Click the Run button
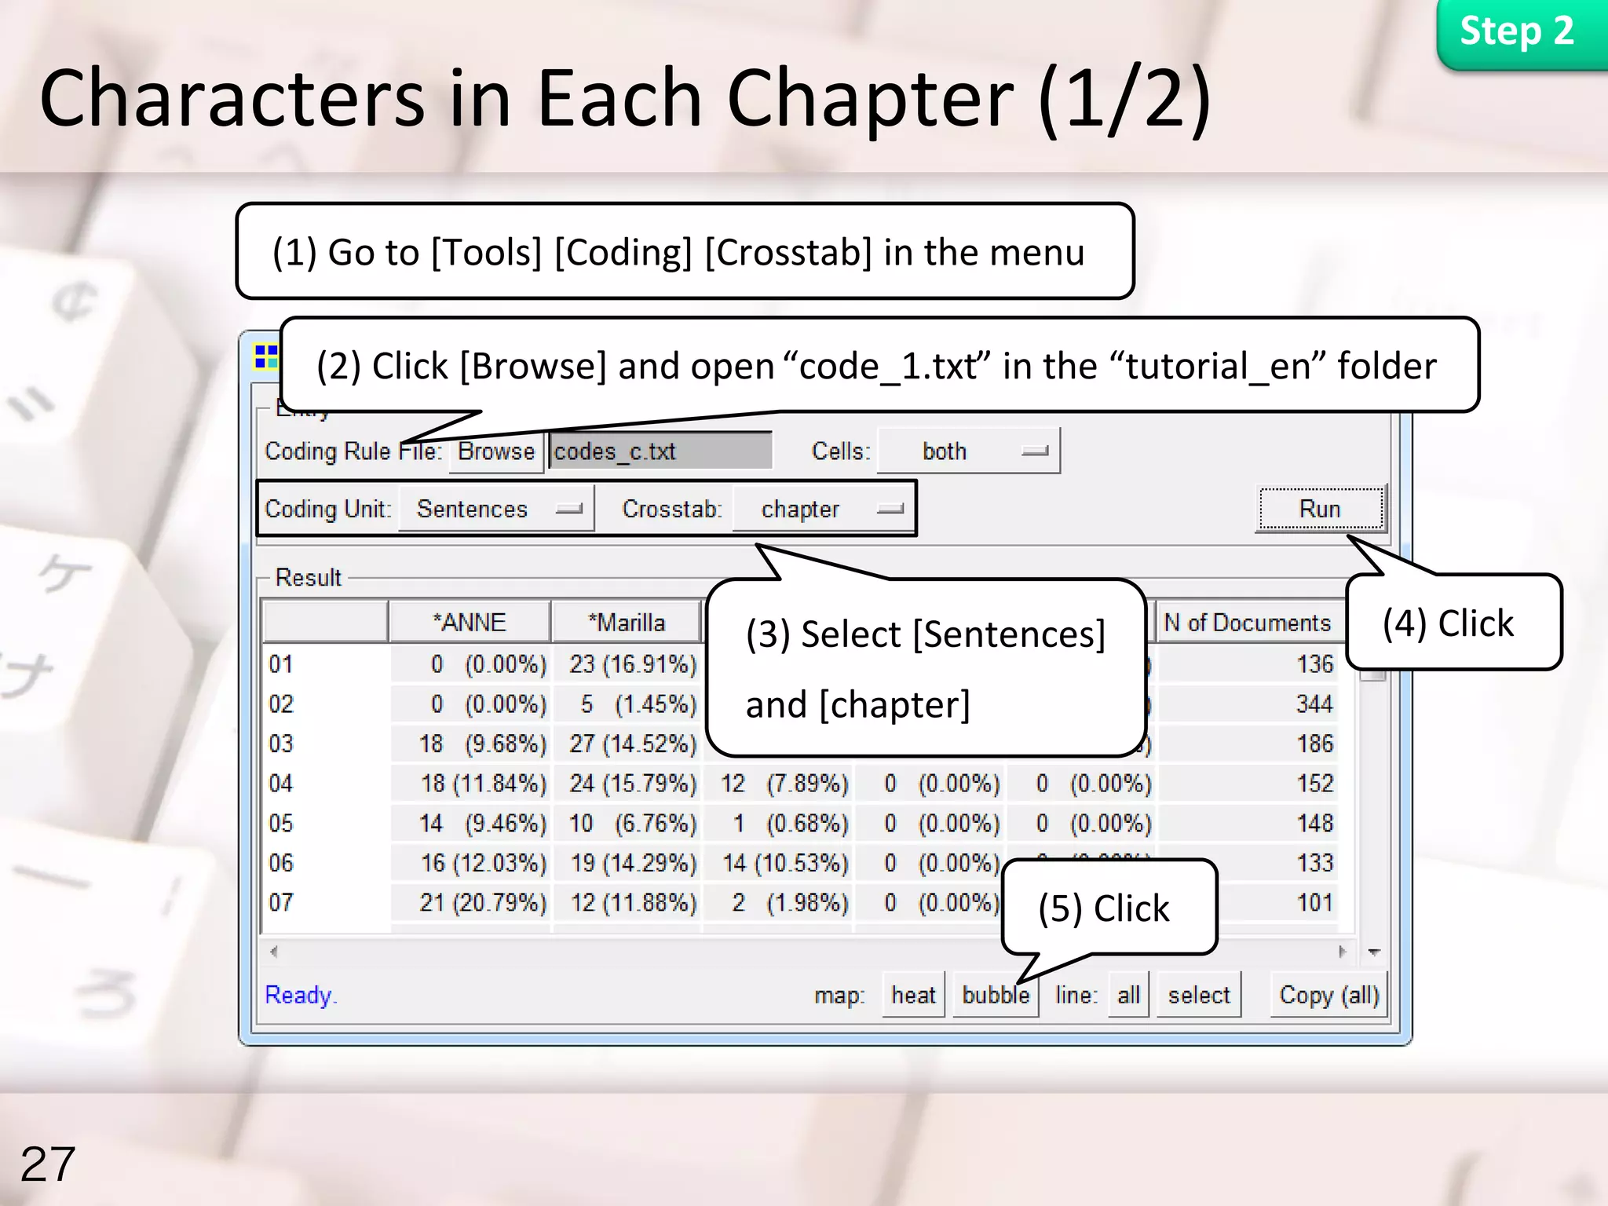Screen dimensions: 1608x1206 (1321, 509)
